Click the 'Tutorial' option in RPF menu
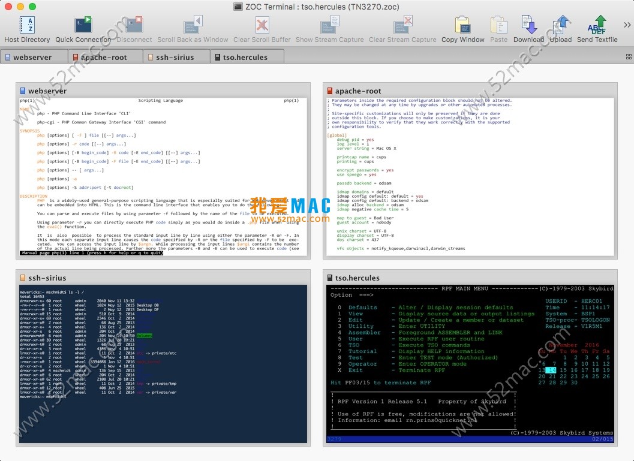 pos(362,351)
